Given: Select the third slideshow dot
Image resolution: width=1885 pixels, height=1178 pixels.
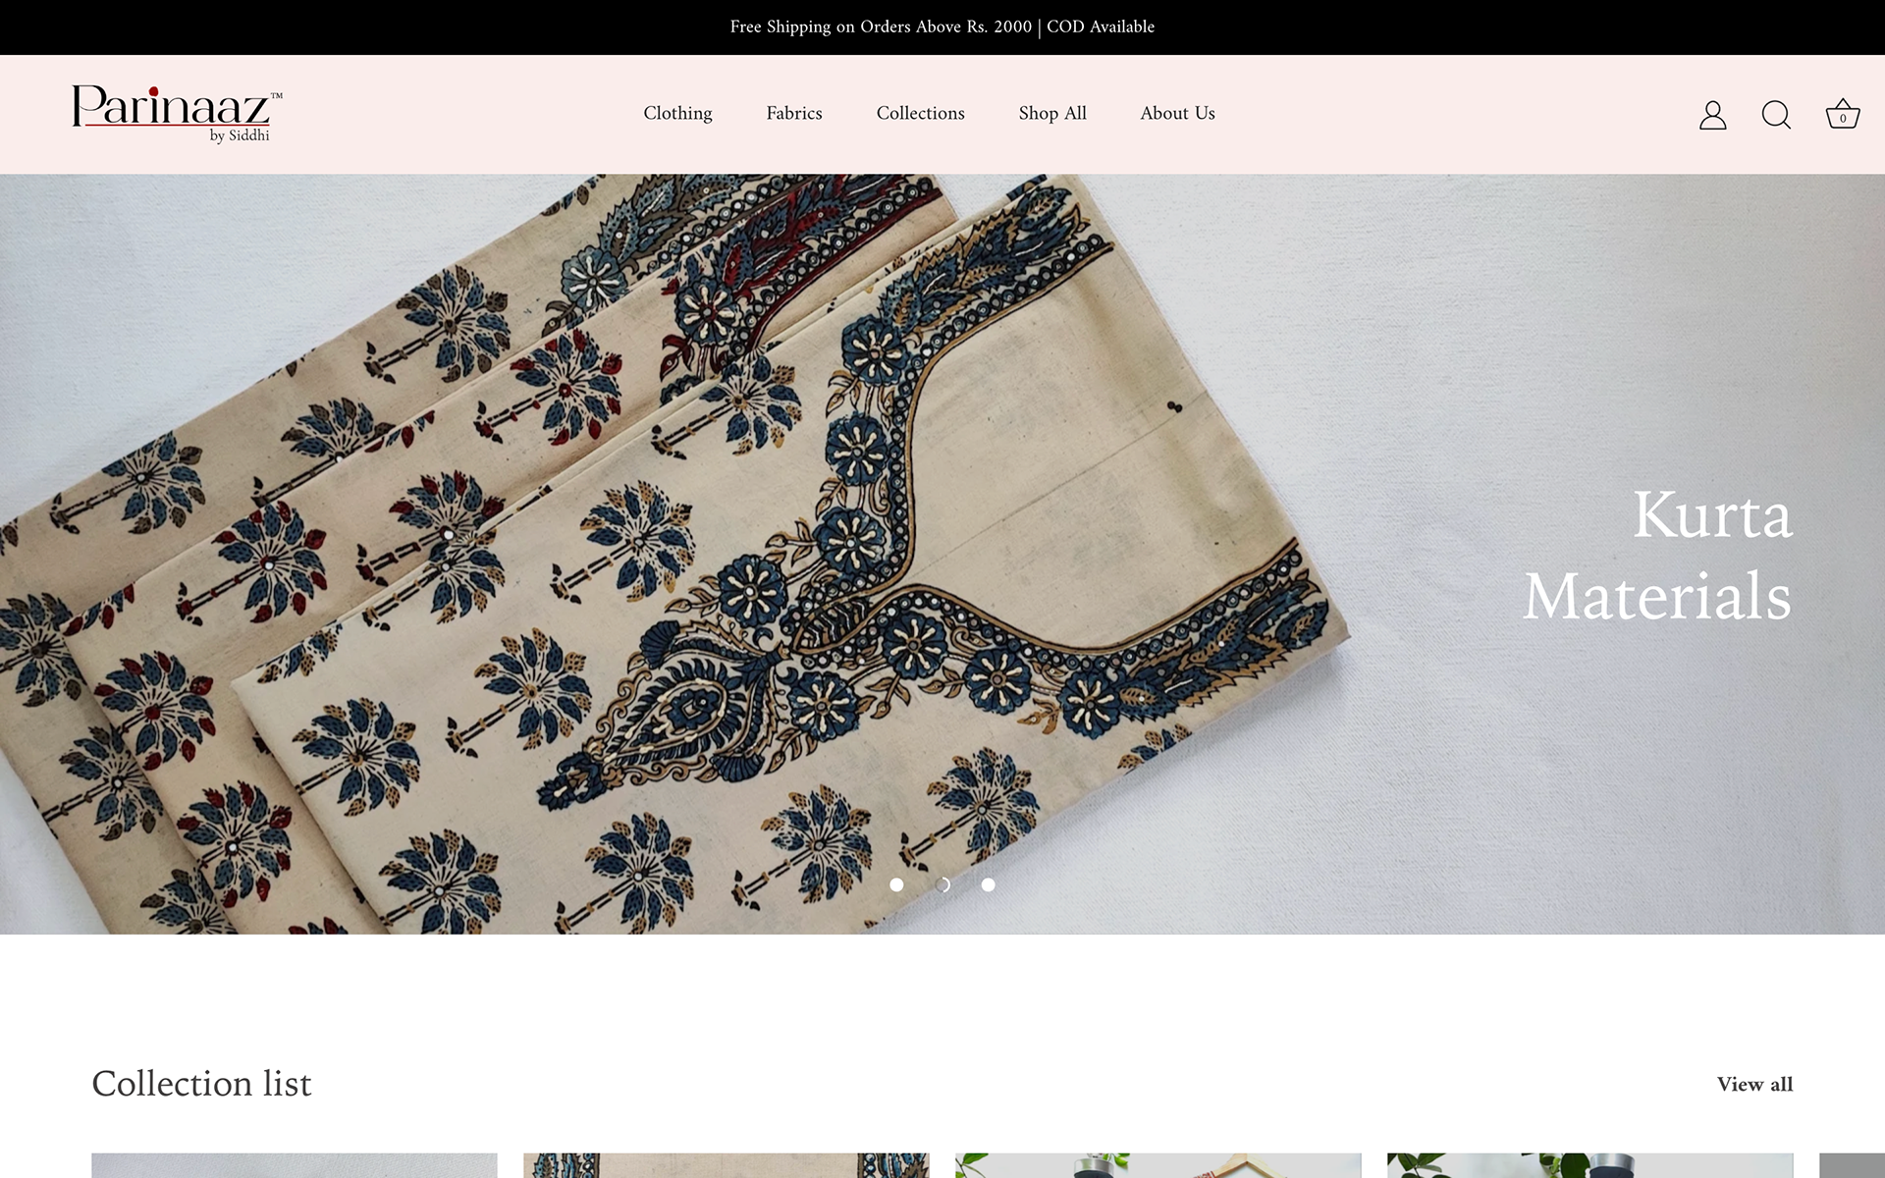Looking at the screenshot, I should (x=988, y=884).
